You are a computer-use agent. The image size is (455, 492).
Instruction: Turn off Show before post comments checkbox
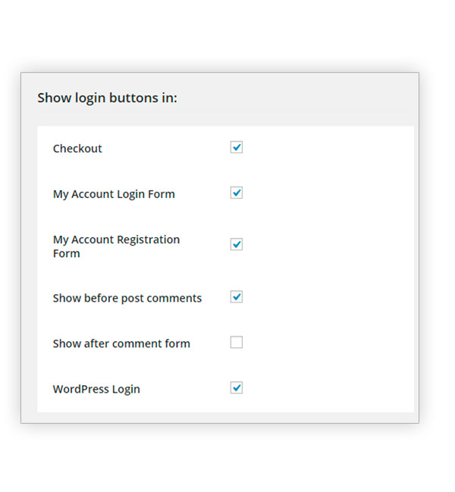click(237, 296)
